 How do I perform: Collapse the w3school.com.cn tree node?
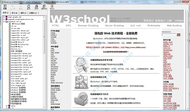(4, 22)
